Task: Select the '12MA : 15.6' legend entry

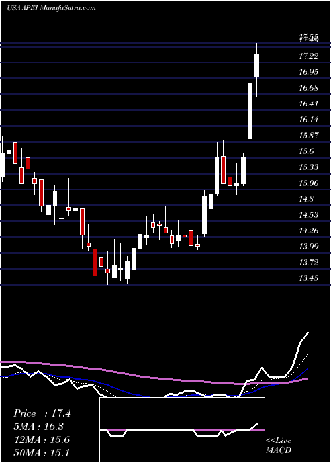Action: pyautogui.click(x=41, y=440)
